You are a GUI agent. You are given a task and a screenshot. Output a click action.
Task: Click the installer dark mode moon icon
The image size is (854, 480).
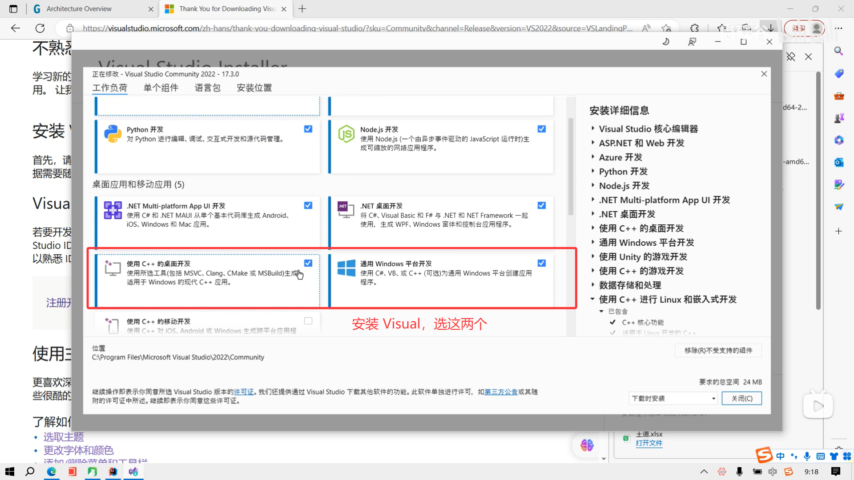(x=666, y=42)
